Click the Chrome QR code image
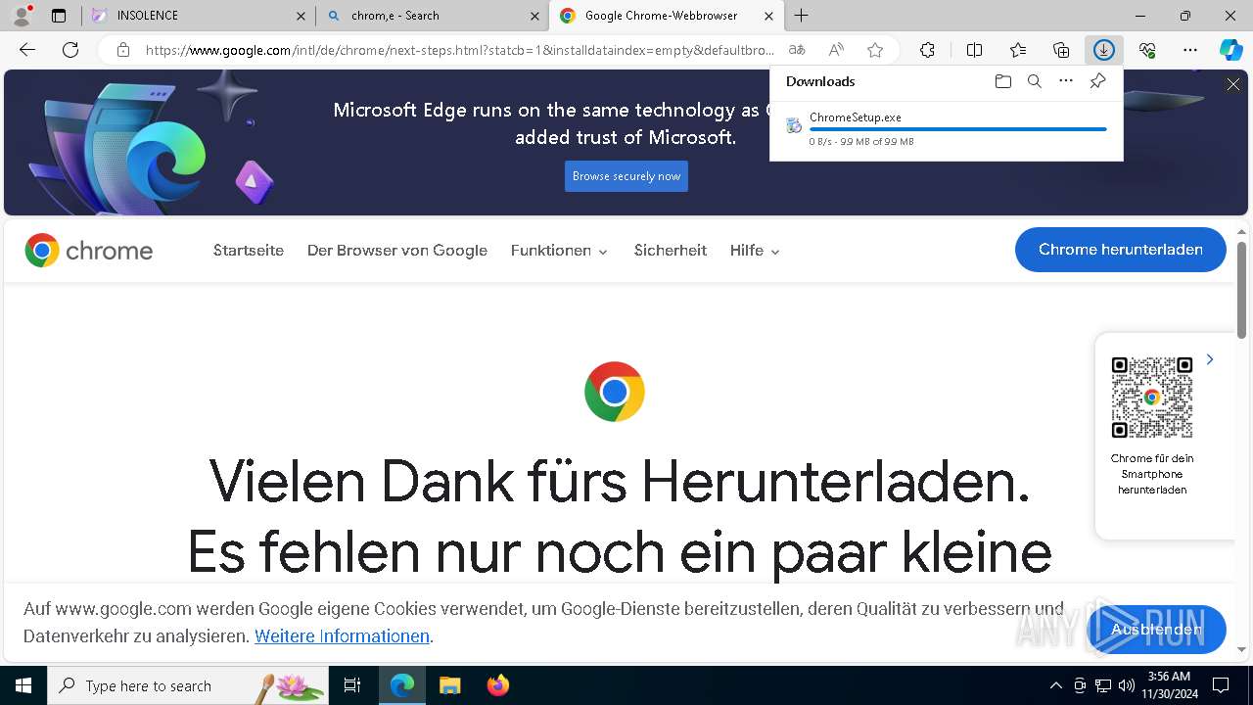The image size is (1253, 705). pyautogui.click(x=1152, y=398)
